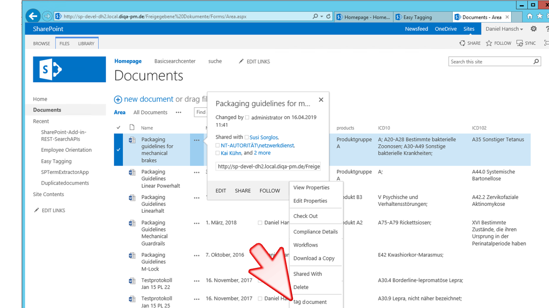The image size is (549, 308).
Task: Click Word icon of mechanical brakes document
Action: pos(132,140)
